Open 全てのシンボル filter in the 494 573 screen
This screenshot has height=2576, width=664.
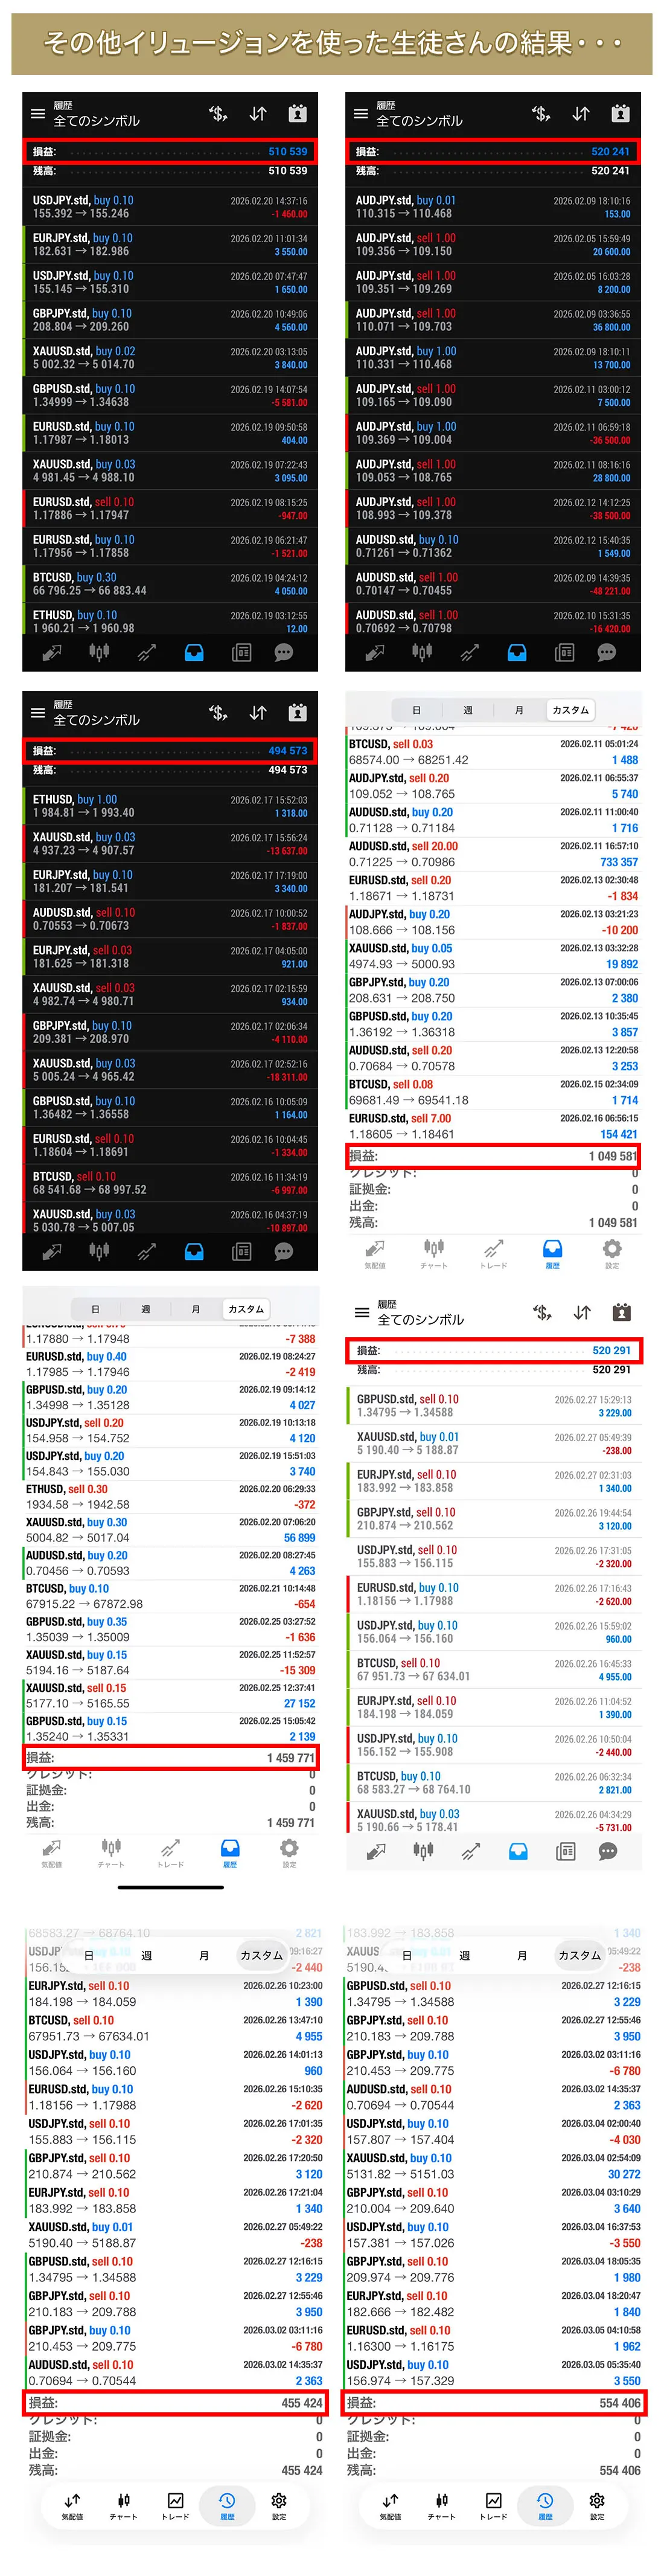click(96, 720)
